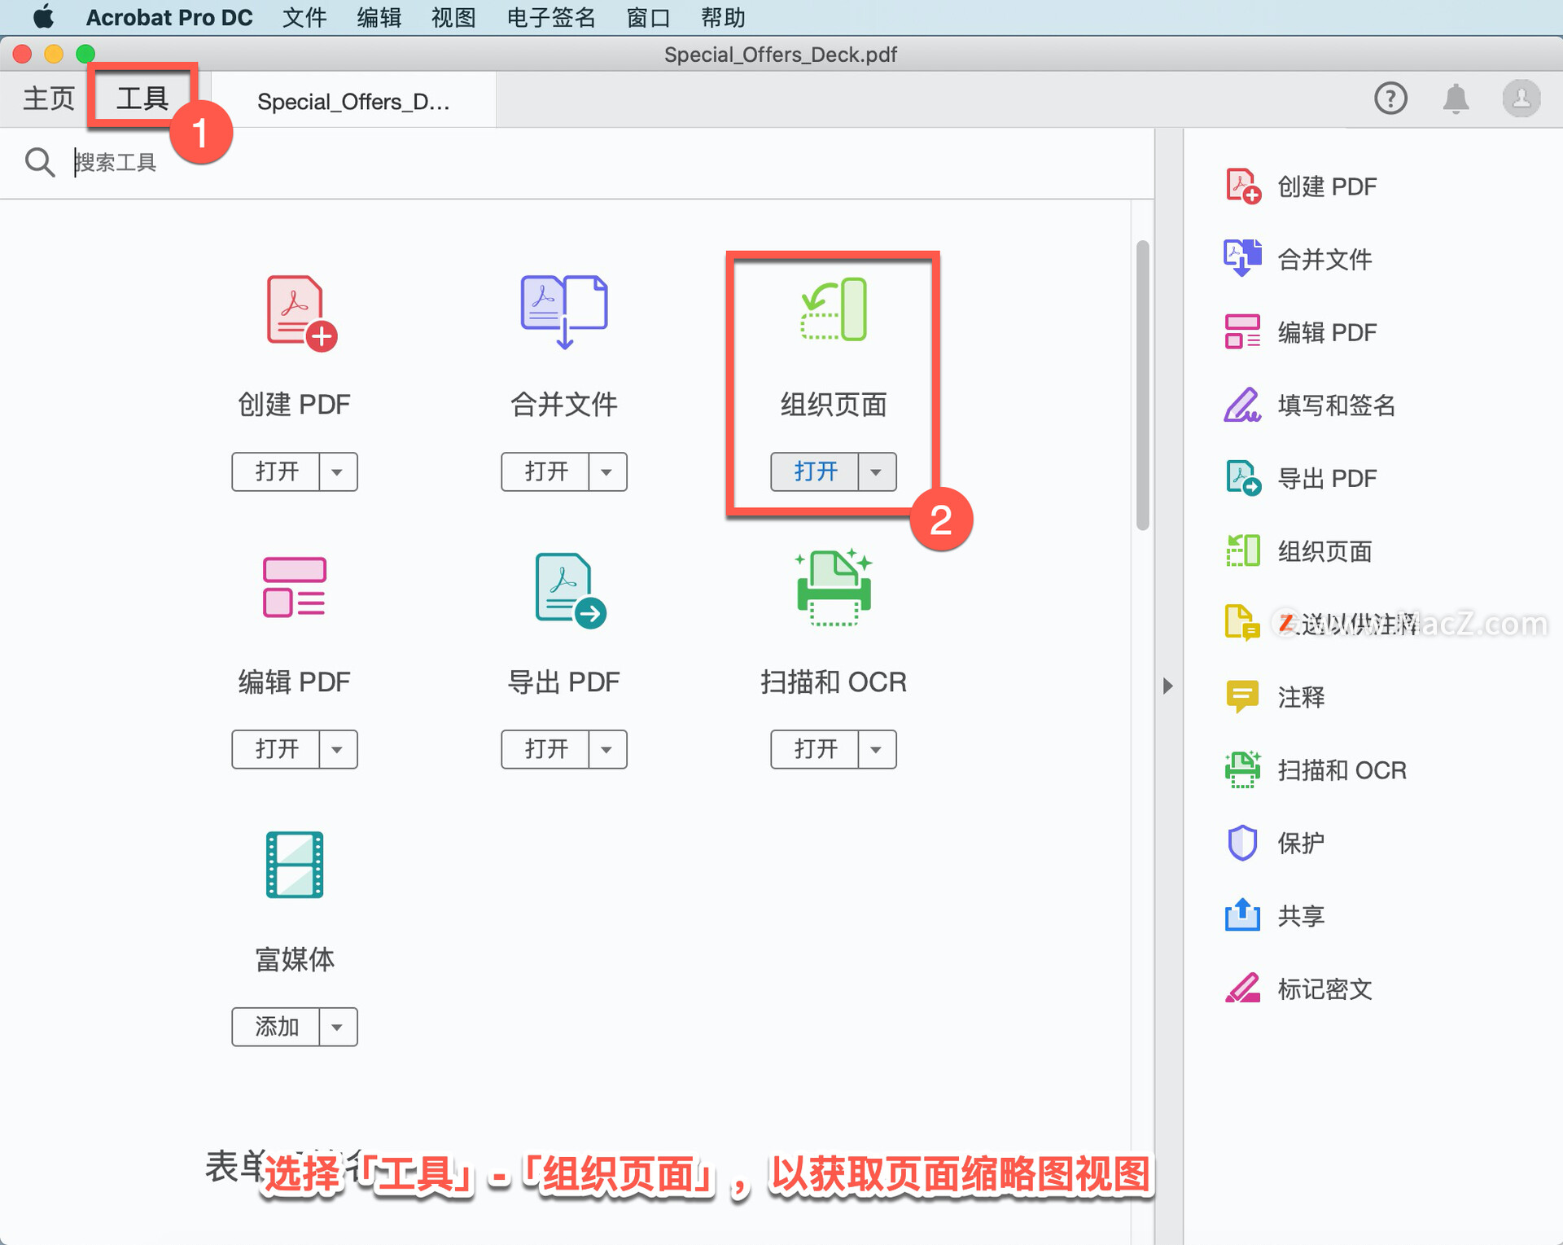Screen dimensions: 1563x1245
Task: Click the Edit PDF (编辑 PDF) grid icon
Action: [x=294, y=587]
